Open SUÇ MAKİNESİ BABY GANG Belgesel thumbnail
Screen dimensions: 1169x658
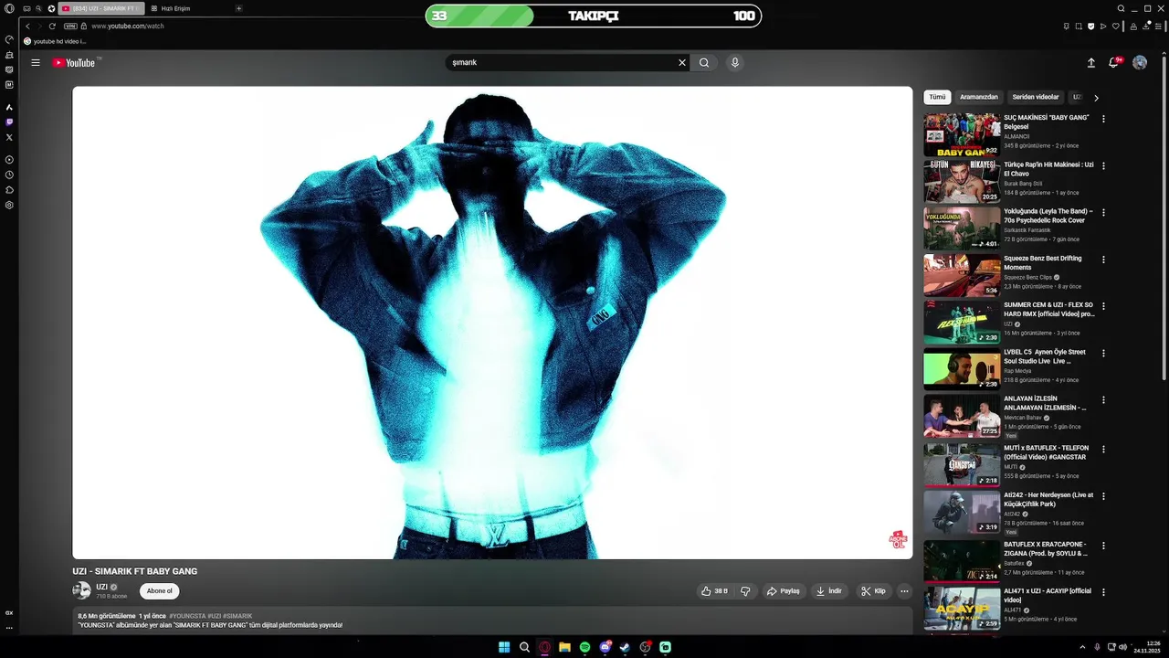[x=962, y=134]
